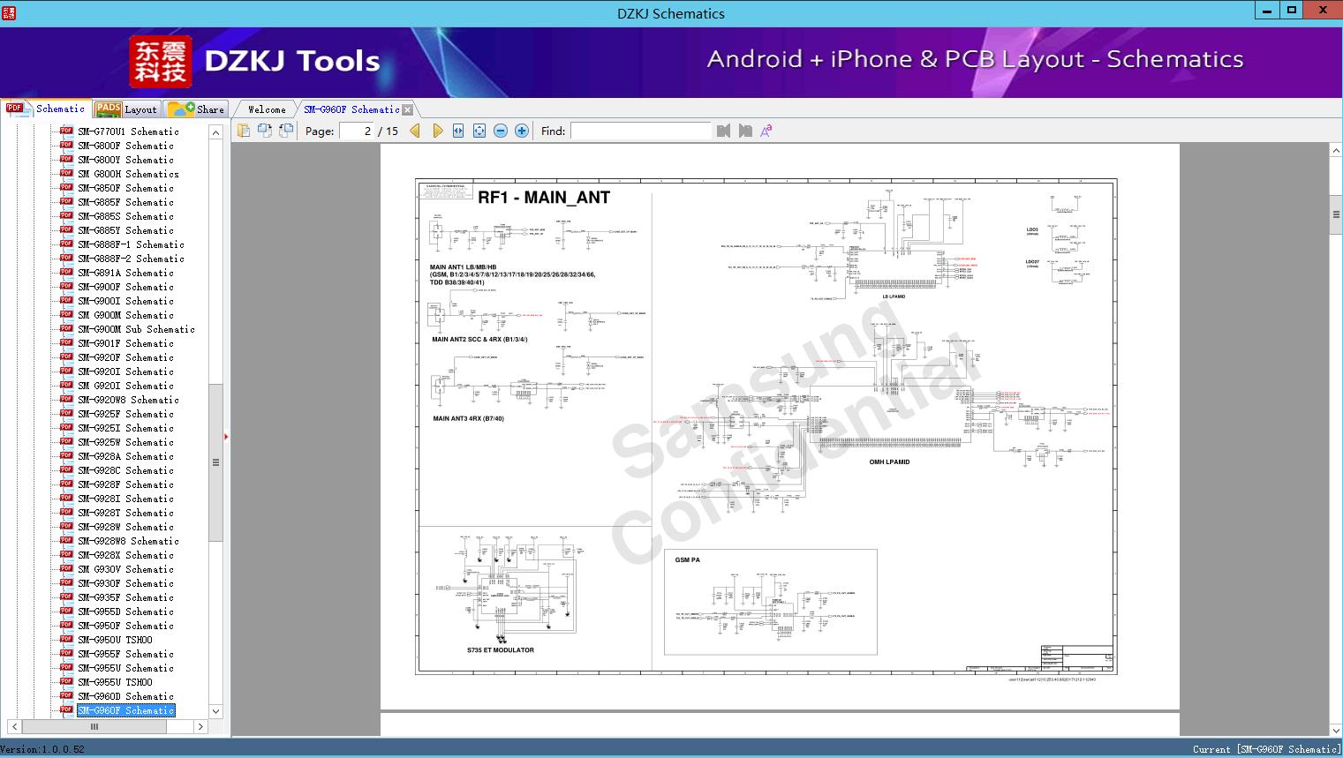Click the page number input field

[356, 131]
